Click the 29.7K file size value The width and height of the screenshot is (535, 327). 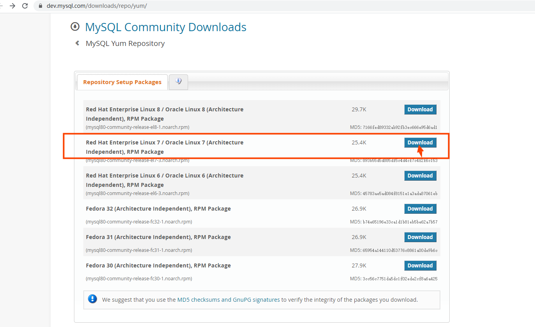tap(359, 109)
